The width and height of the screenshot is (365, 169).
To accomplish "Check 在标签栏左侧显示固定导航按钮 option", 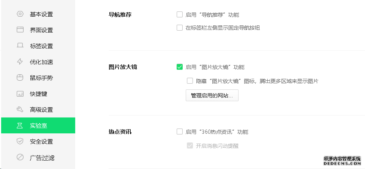I will coord(180,28).
